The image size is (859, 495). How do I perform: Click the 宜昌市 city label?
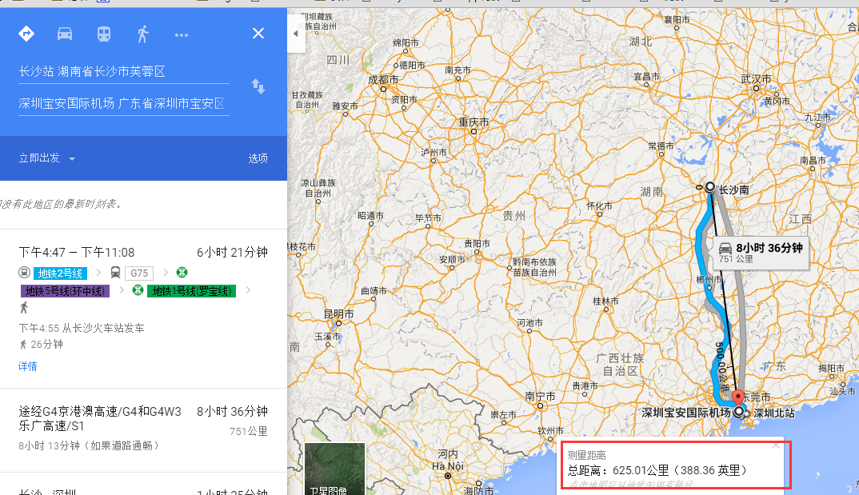click(x=646, y=77)
